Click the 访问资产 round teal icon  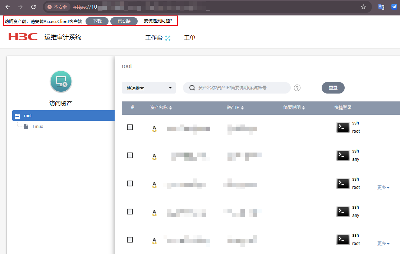(61, 81)
